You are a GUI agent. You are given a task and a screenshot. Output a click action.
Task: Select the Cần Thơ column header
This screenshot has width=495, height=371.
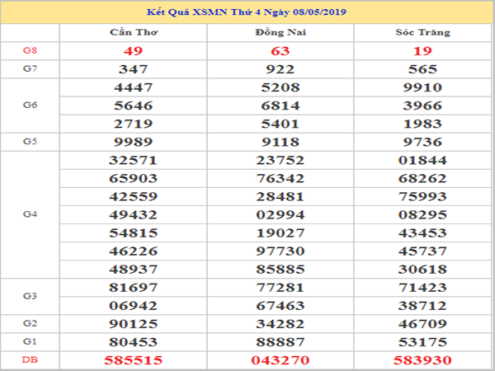pos(134,32)
